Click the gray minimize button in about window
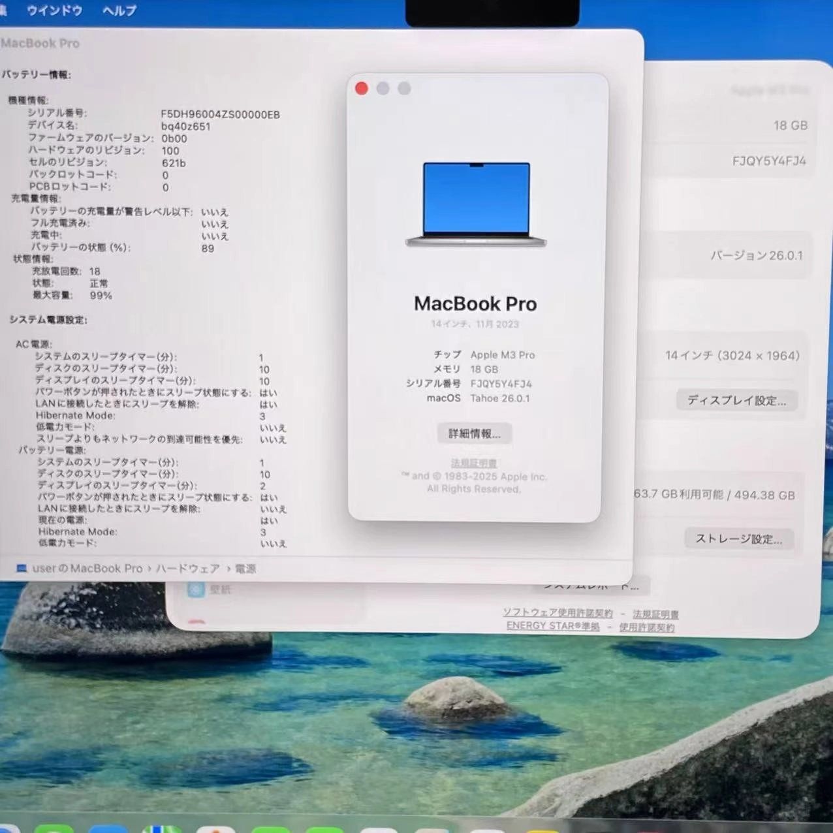The width and height of the screenshot is (833, 833). pos(383,89)
